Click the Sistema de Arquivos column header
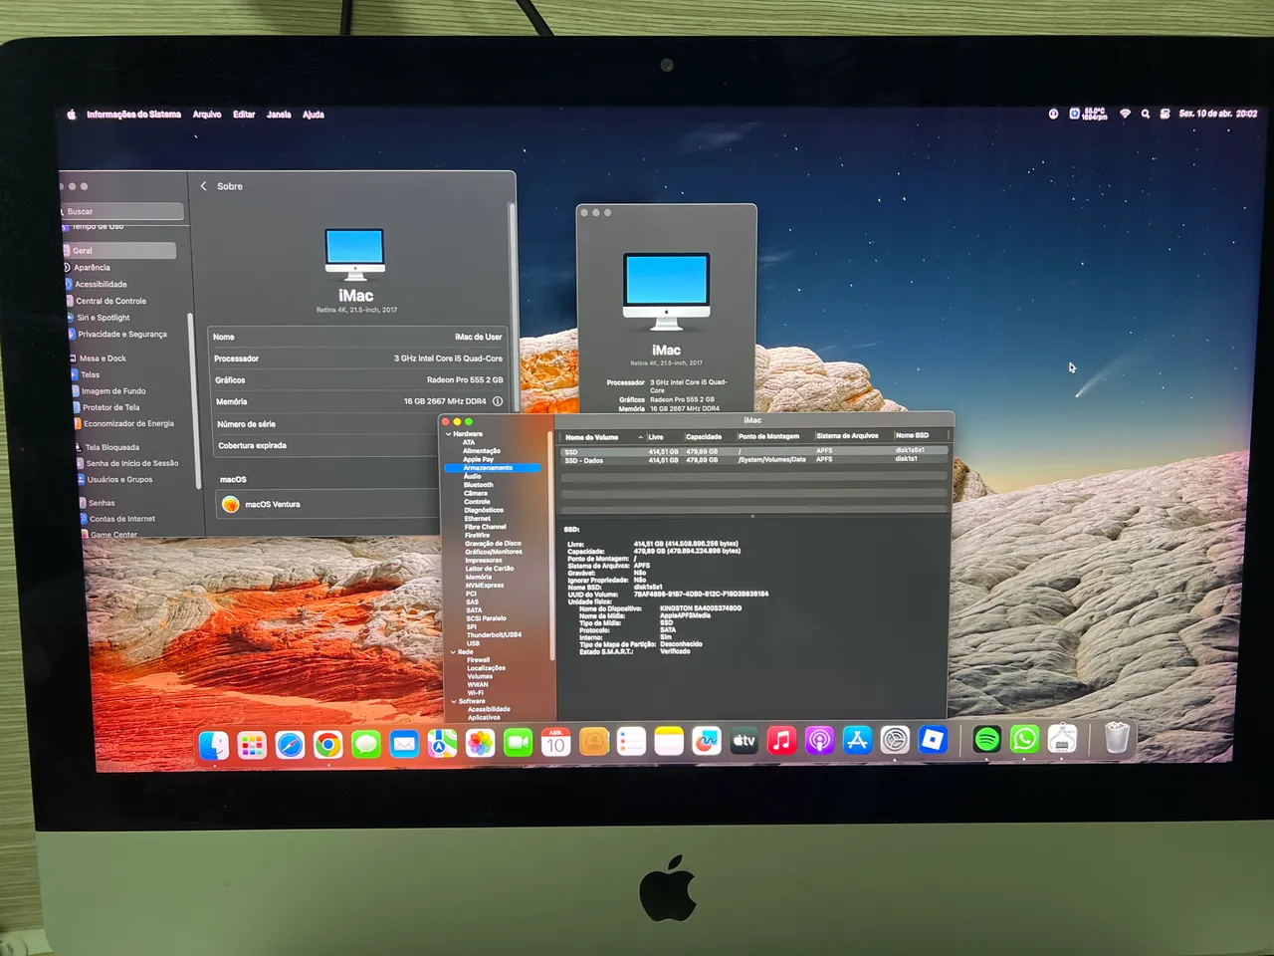Image resolution: width=1274 pixels, height=956 pixels. [847, 435]
